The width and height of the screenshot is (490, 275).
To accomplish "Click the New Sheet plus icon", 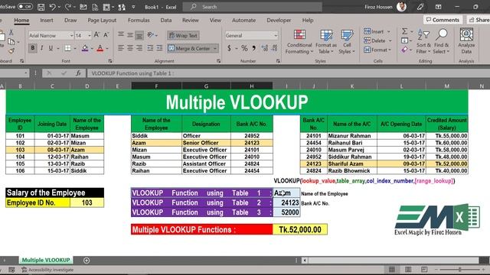I will [87, 260].
